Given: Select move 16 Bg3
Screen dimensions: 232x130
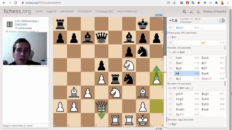Looking at the screenshot, I should 187,68.
